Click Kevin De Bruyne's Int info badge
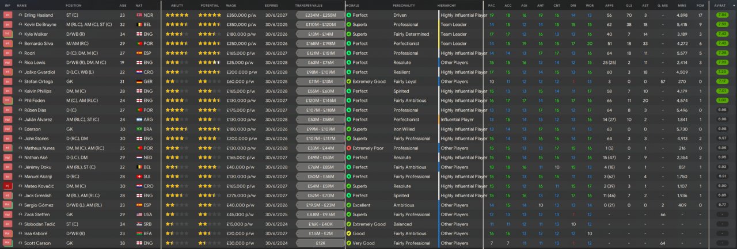Image resolution: width=737 pixels, height=249 pixels. (x=8, y=25)
